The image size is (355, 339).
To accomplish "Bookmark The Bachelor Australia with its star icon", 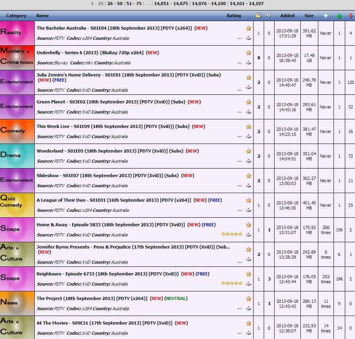I will click(x=248, y=28).
